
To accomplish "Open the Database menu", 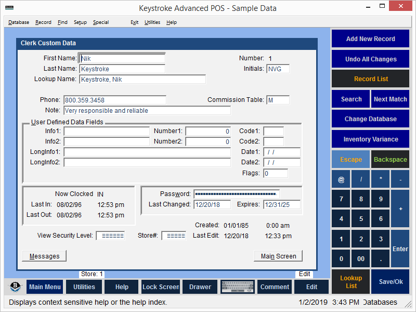I will click(19, 22).
